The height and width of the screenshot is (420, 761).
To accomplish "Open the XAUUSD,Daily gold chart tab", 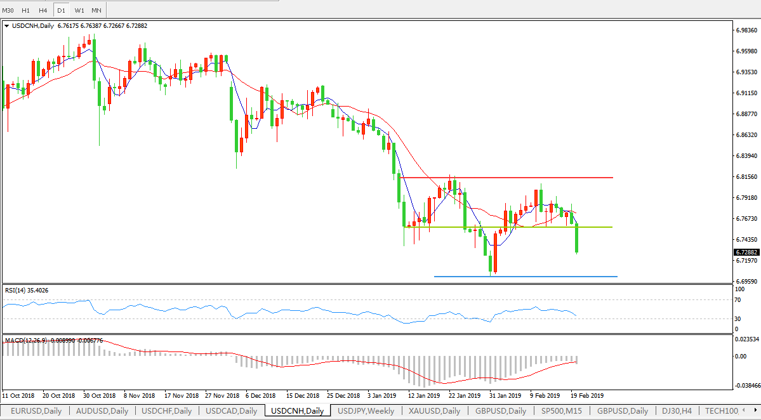I will pyautogui.click(x=434, y=411).
